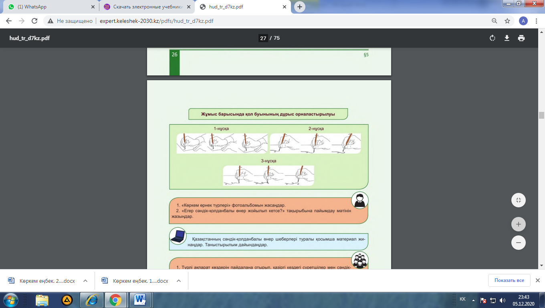Click the scrollbar down arrow
This screenshot has width=545, height=308.
(x=541, y=265)
